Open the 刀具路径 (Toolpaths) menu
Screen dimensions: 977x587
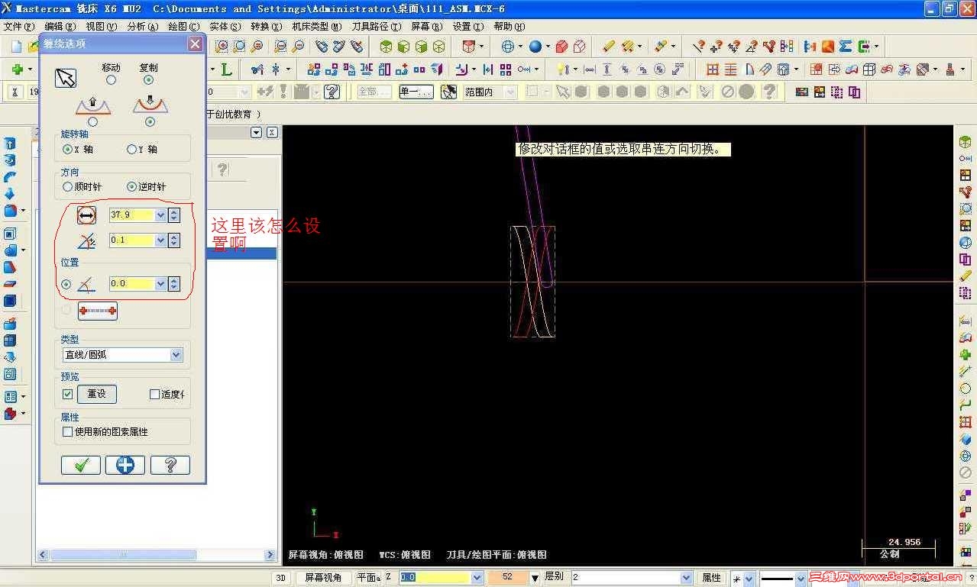[375, 26]
